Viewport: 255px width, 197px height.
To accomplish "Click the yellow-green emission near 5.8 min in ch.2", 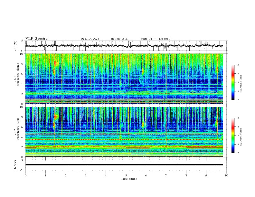I will click(x=143, y=125).
